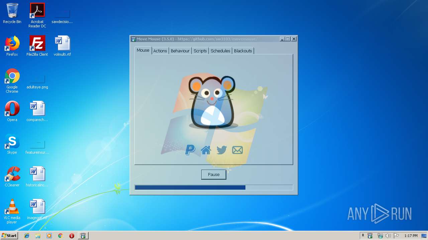Click the blue progress bar
This screenshot has height=240, width=428.
(214, 187)
